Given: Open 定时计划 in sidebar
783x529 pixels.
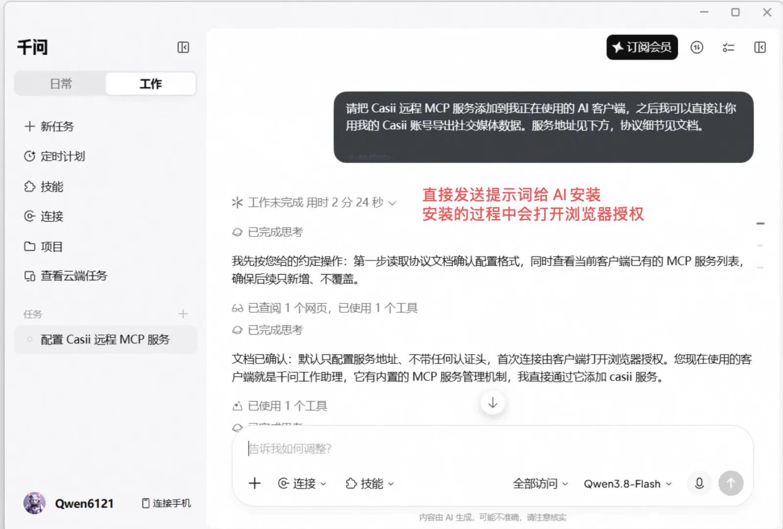Looking at the screenshot, I should click(54, 156).
